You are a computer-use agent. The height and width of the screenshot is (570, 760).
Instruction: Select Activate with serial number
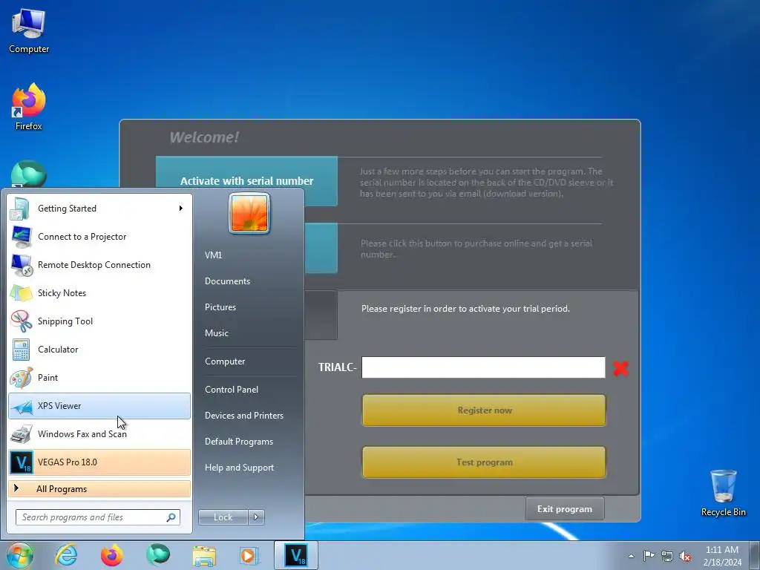(246, 181)
